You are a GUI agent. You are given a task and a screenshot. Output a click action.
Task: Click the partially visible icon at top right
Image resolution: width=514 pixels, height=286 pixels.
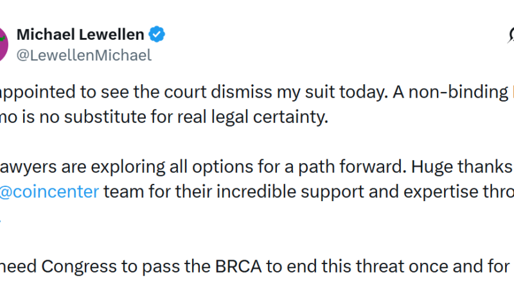[x=510, y=32]
